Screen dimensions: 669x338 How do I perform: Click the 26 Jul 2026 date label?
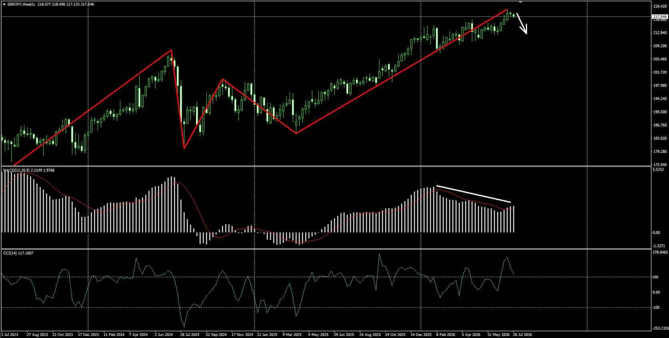point(522,334)
